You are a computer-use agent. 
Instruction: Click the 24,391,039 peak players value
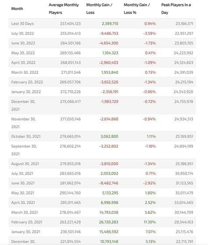tap(184, 73)
